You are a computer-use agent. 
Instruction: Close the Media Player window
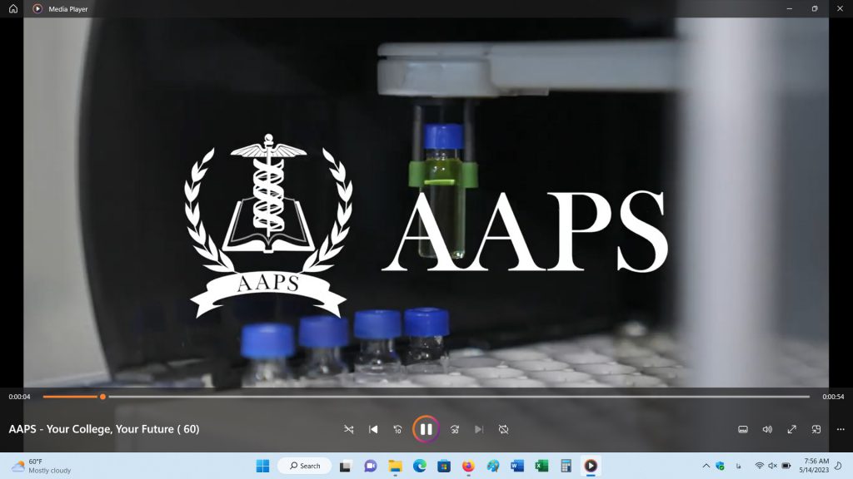pos(840,8)
